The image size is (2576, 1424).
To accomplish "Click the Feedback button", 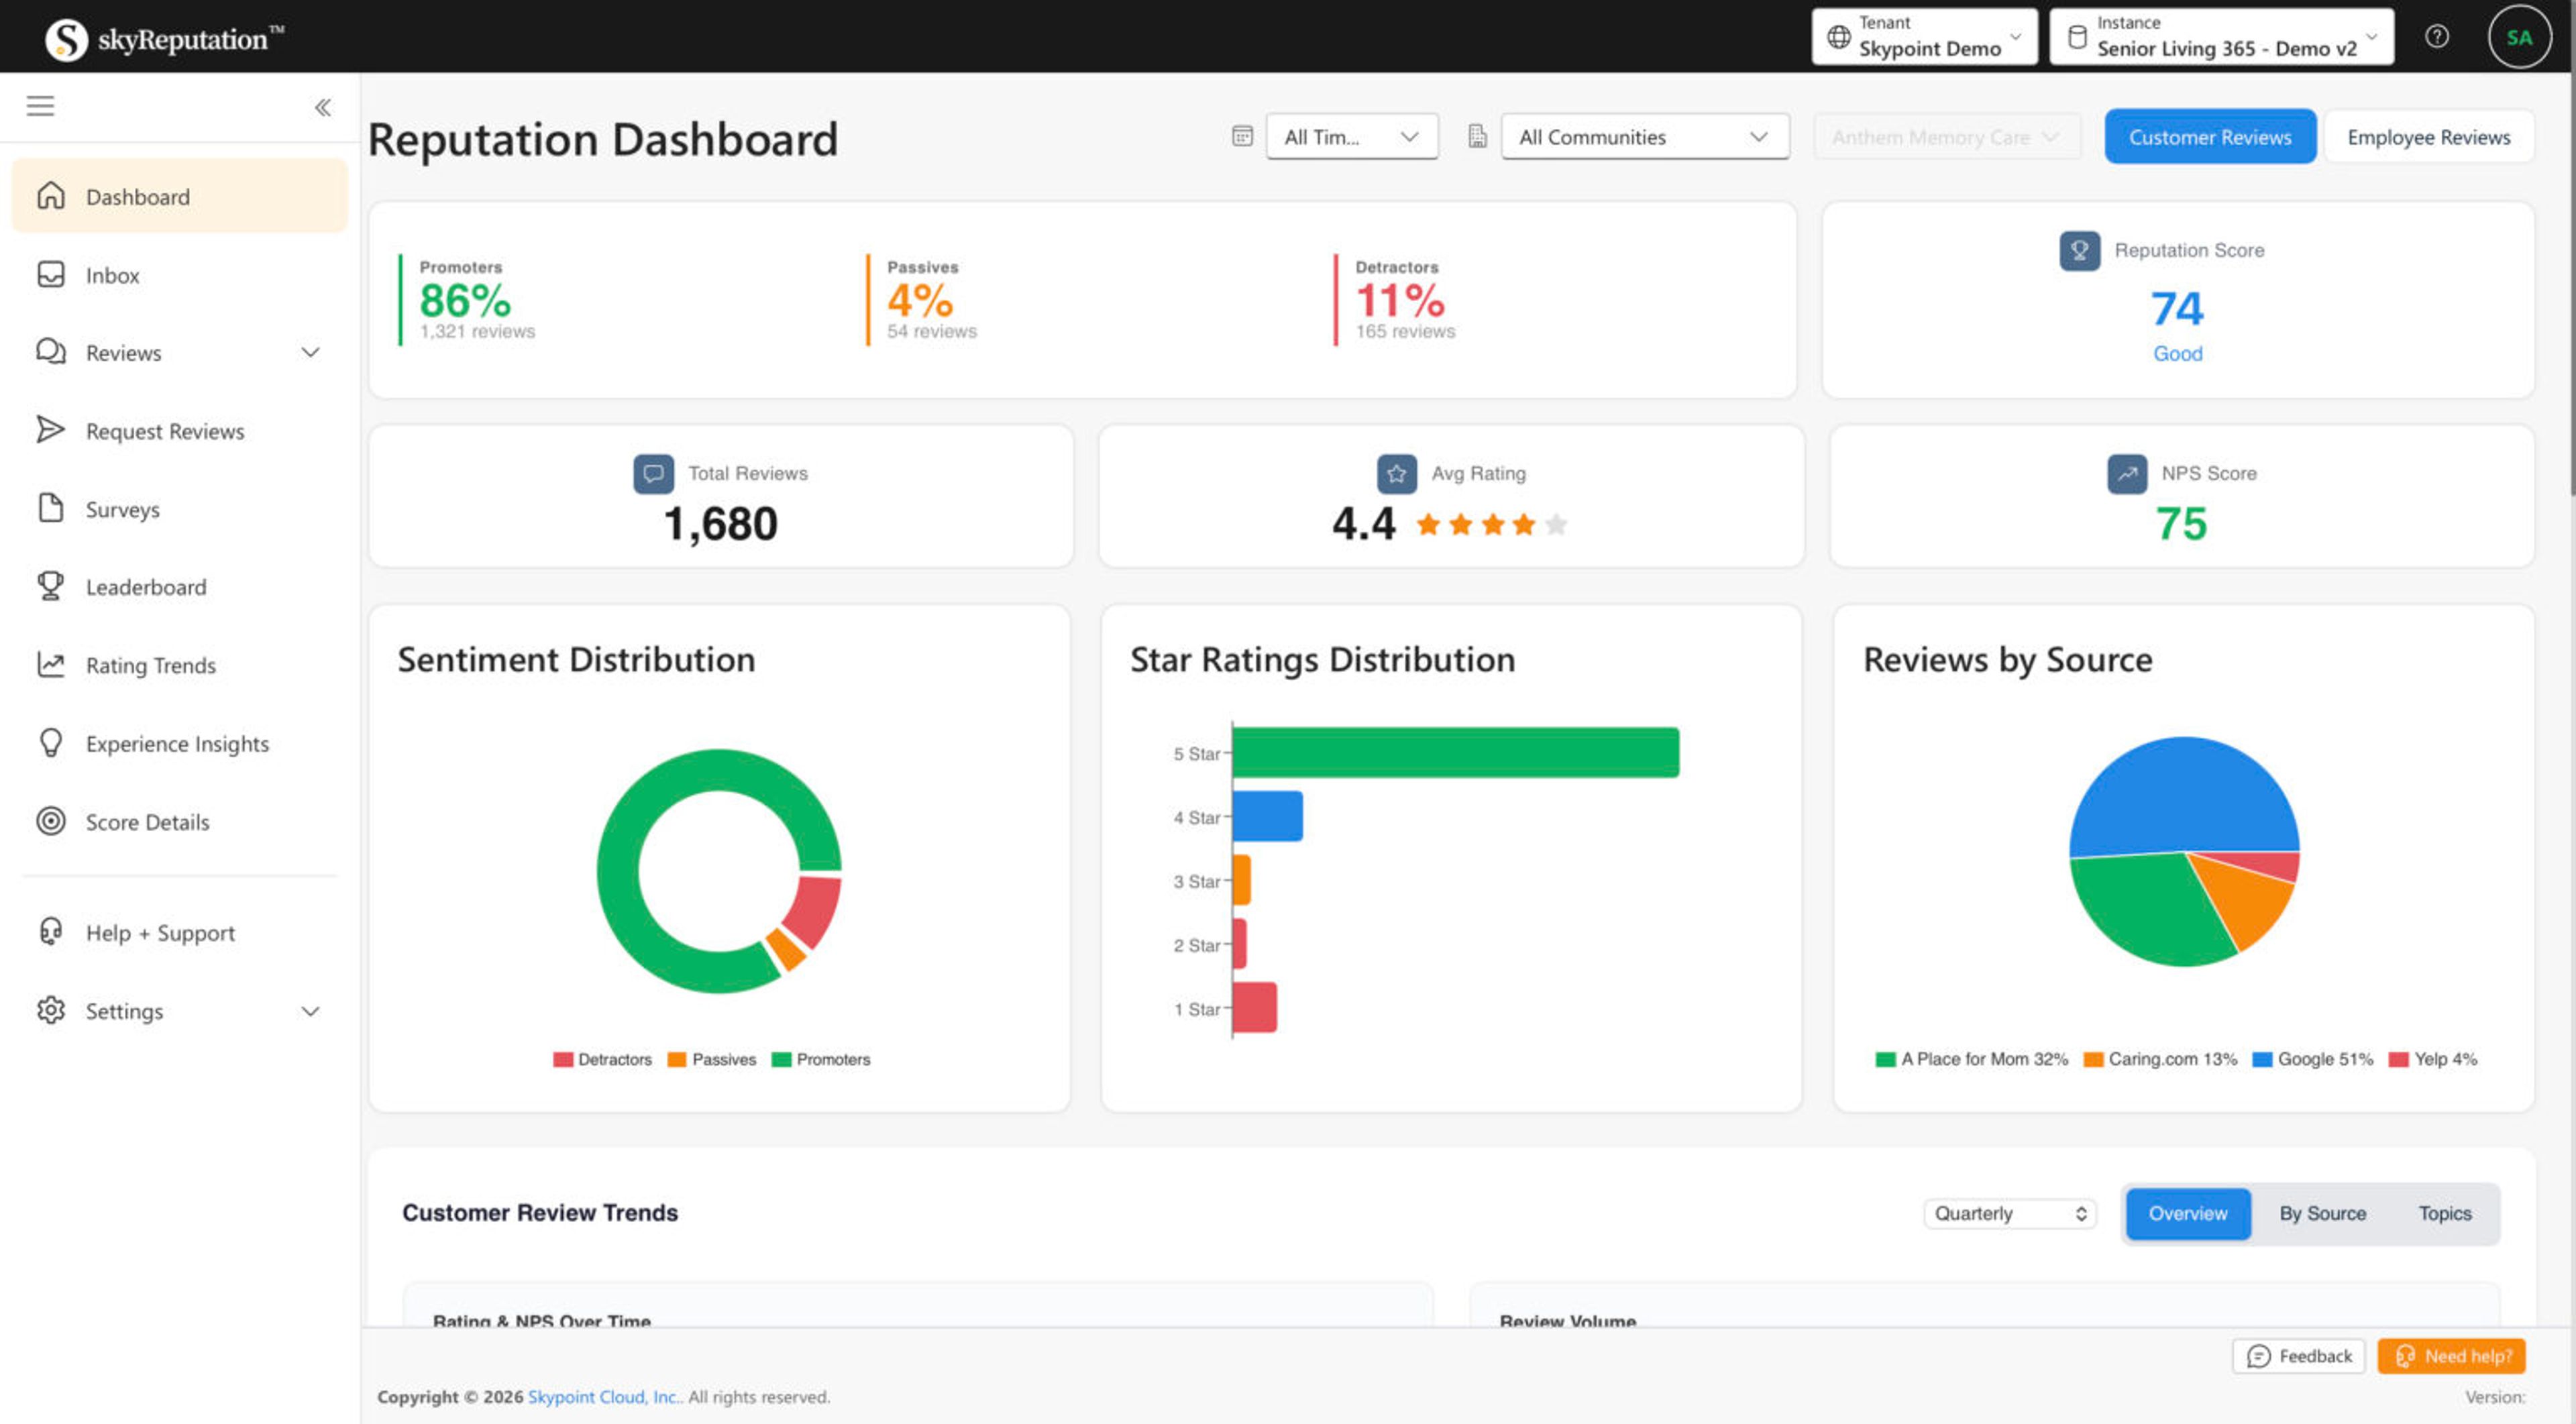I will [x=2298, y=1356].
